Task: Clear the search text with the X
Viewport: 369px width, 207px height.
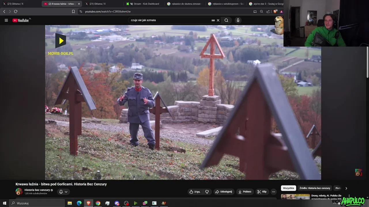Action: pos(218,20)
